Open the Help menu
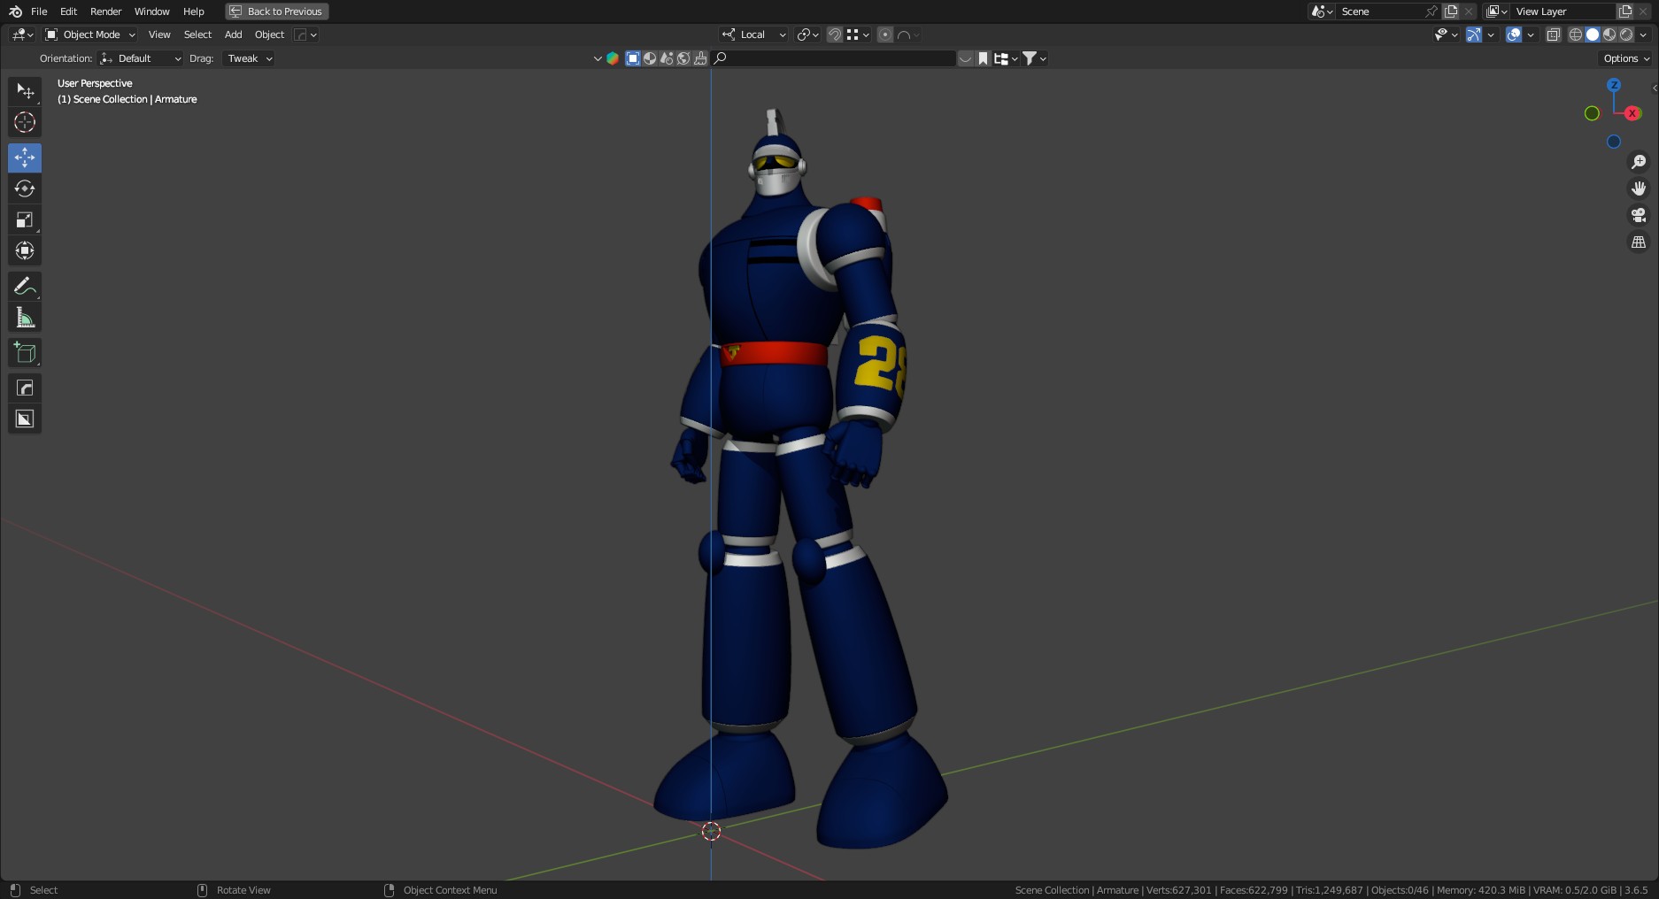The image size is (1659, 899). [x=193, y=12]
